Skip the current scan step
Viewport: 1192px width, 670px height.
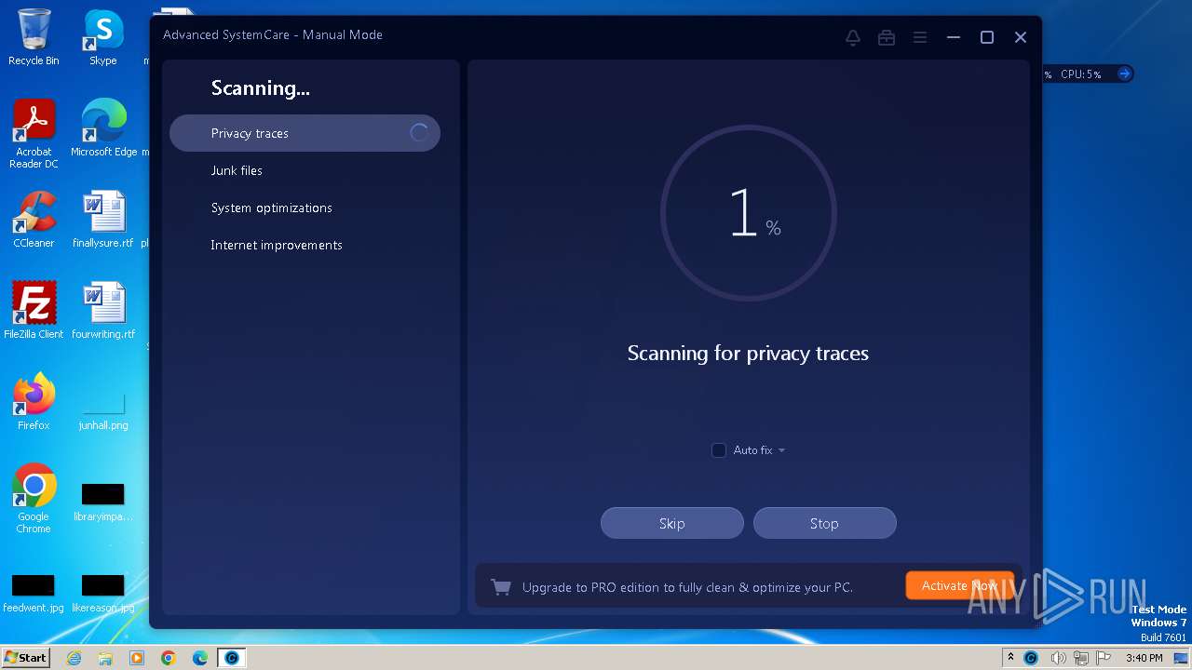click(671, 523)
